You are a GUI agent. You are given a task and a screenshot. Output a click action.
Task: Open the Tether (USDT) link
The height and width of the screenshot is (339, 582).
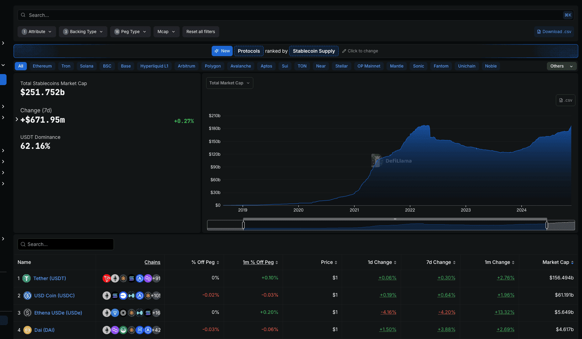[50, 278]
